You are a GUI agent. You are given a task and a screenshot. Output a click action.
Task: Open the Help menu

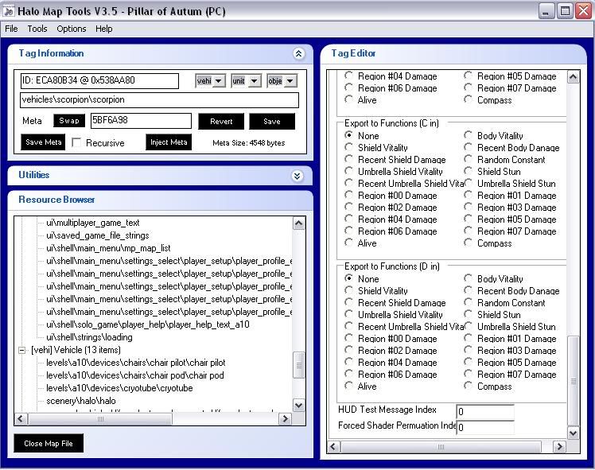coord(103,29)
